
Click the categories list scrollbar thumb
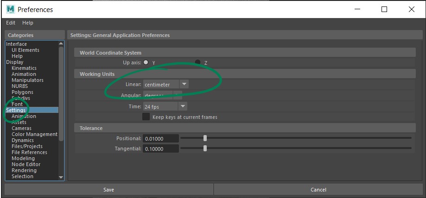coord(61,93)
